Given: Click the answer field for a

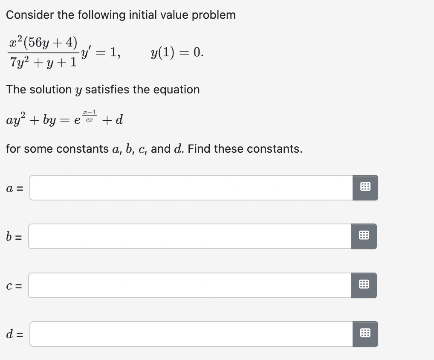Looking at the screenshot, I should 191,188.
